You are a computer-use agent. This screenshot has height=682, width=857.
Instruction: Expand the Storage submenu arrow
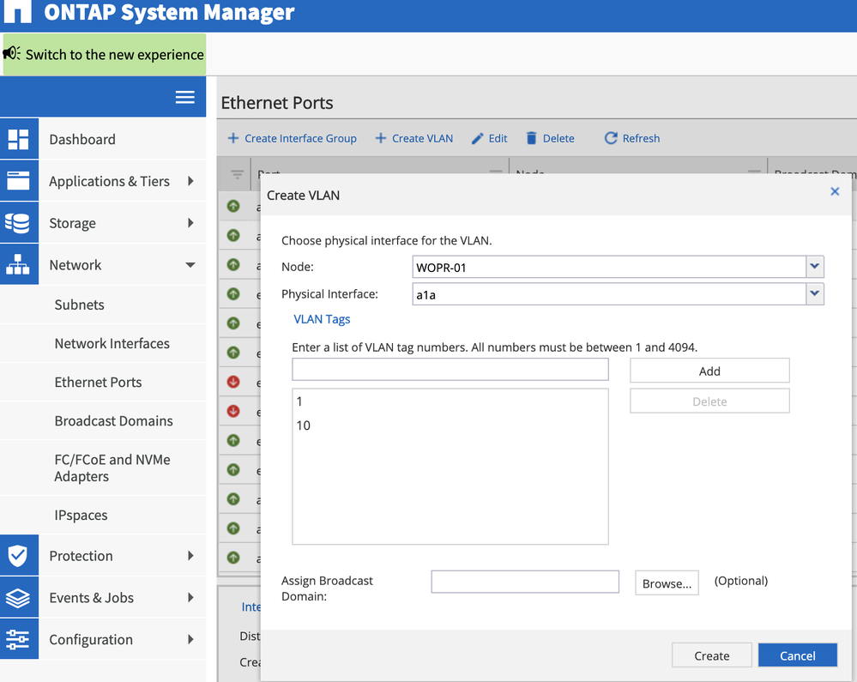190,223
